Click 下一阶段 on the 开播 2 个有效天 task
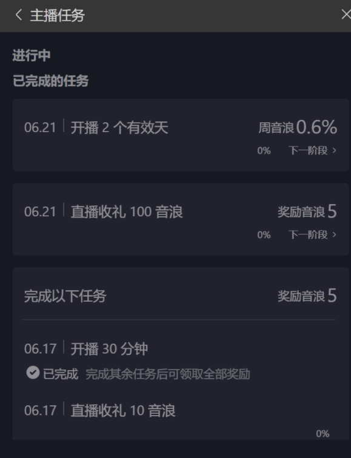Viewport: 351px width, 458px height. [312, 150]
